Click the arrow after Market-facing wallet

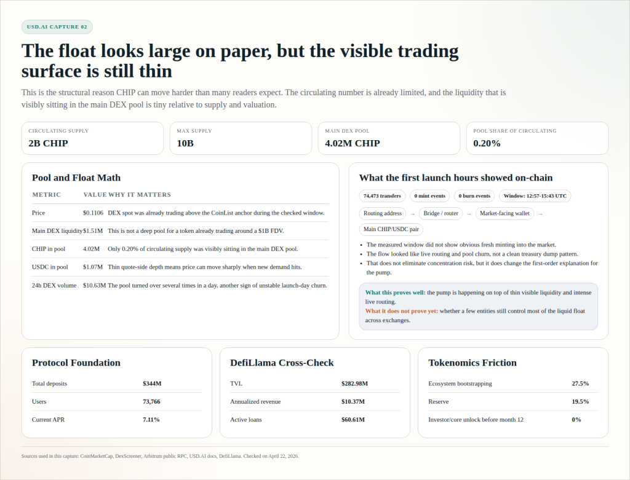[541, 214]
